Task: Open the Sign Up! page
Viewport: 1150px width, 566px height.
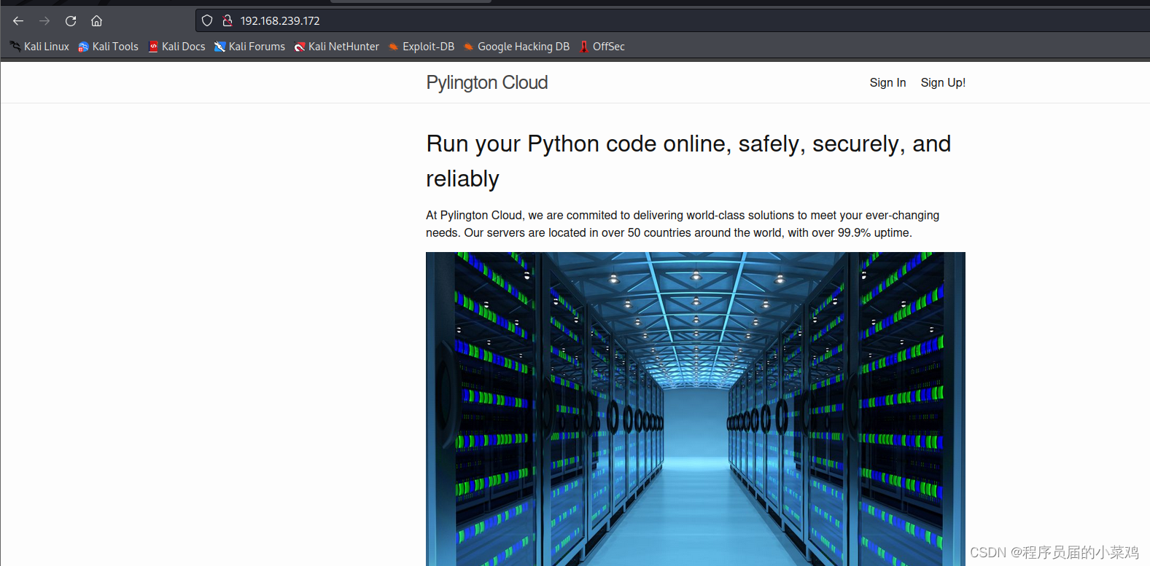Action: click(x=943, y=83)
